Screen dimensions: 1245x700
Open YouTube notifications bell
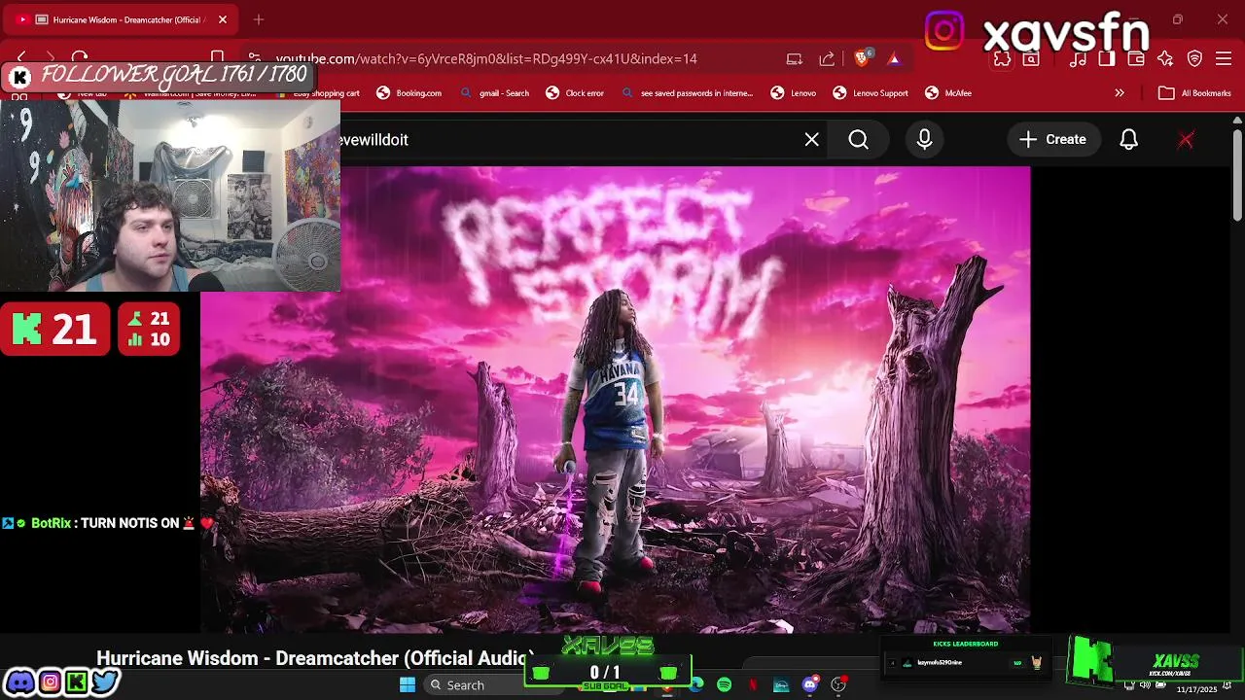(1129, 140)
